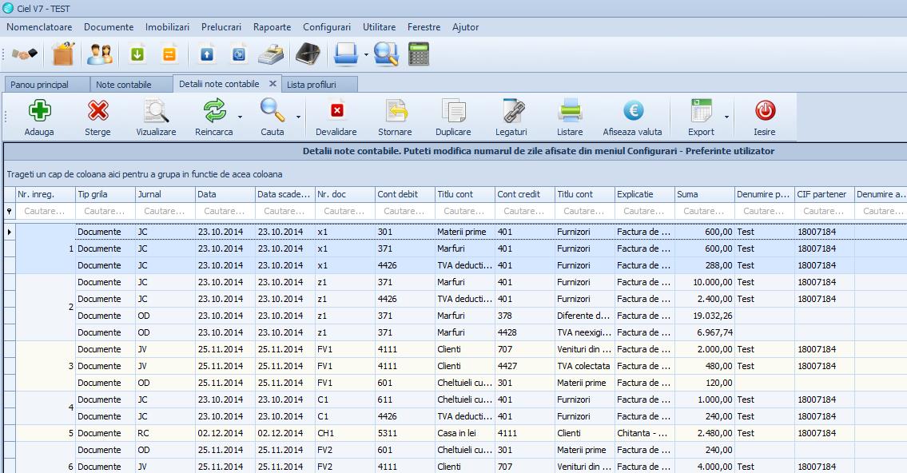Open the magnifier search tray icon
Image resolution: width=907 pixels, height=473 pixels.
pyautogui.click(x=386, y=54)
